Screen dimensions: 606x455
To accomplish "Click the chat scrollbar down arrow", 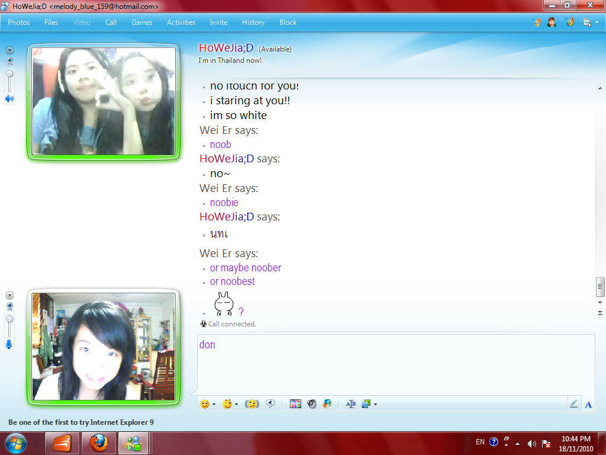I will [x=600, y=303].
